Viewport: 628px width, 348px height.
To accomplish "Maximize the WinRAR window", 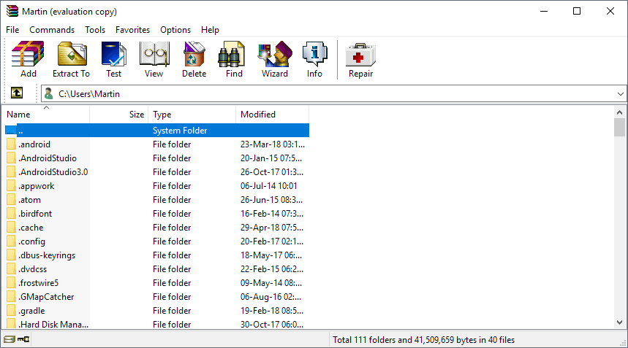I will click(577, 11).
